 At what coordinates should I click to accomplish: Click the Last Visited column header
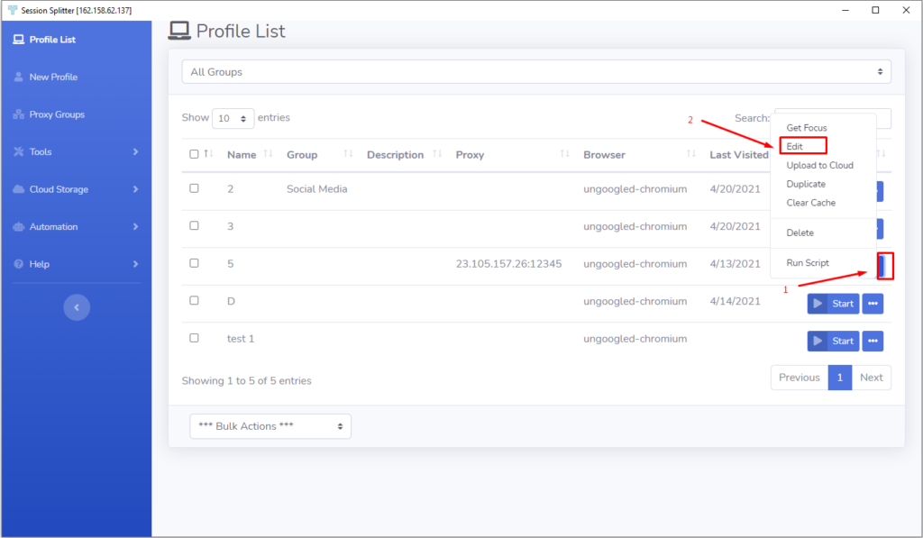pyautogui.click(x=739, y=155)
